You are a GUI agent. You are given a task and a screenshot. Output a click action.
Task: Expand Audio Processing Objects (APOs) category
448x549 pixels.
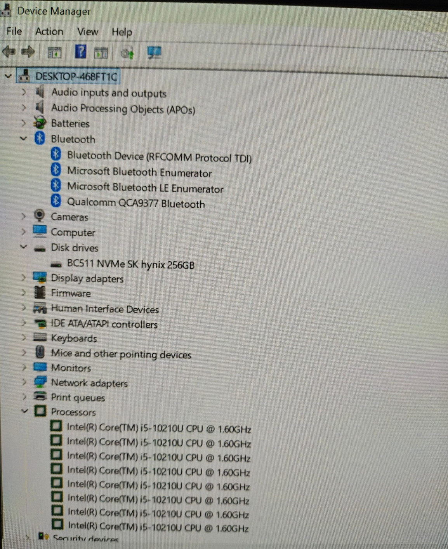tap(24, 108)
